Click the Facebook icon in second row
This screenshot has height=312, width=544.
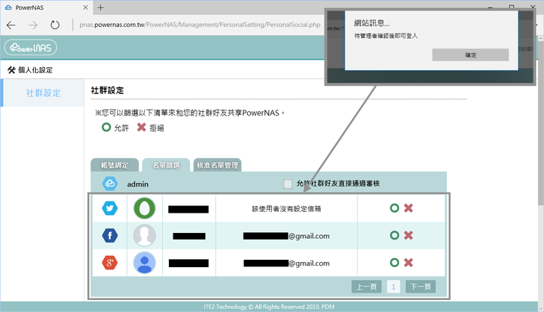click(x=110, y=236)
